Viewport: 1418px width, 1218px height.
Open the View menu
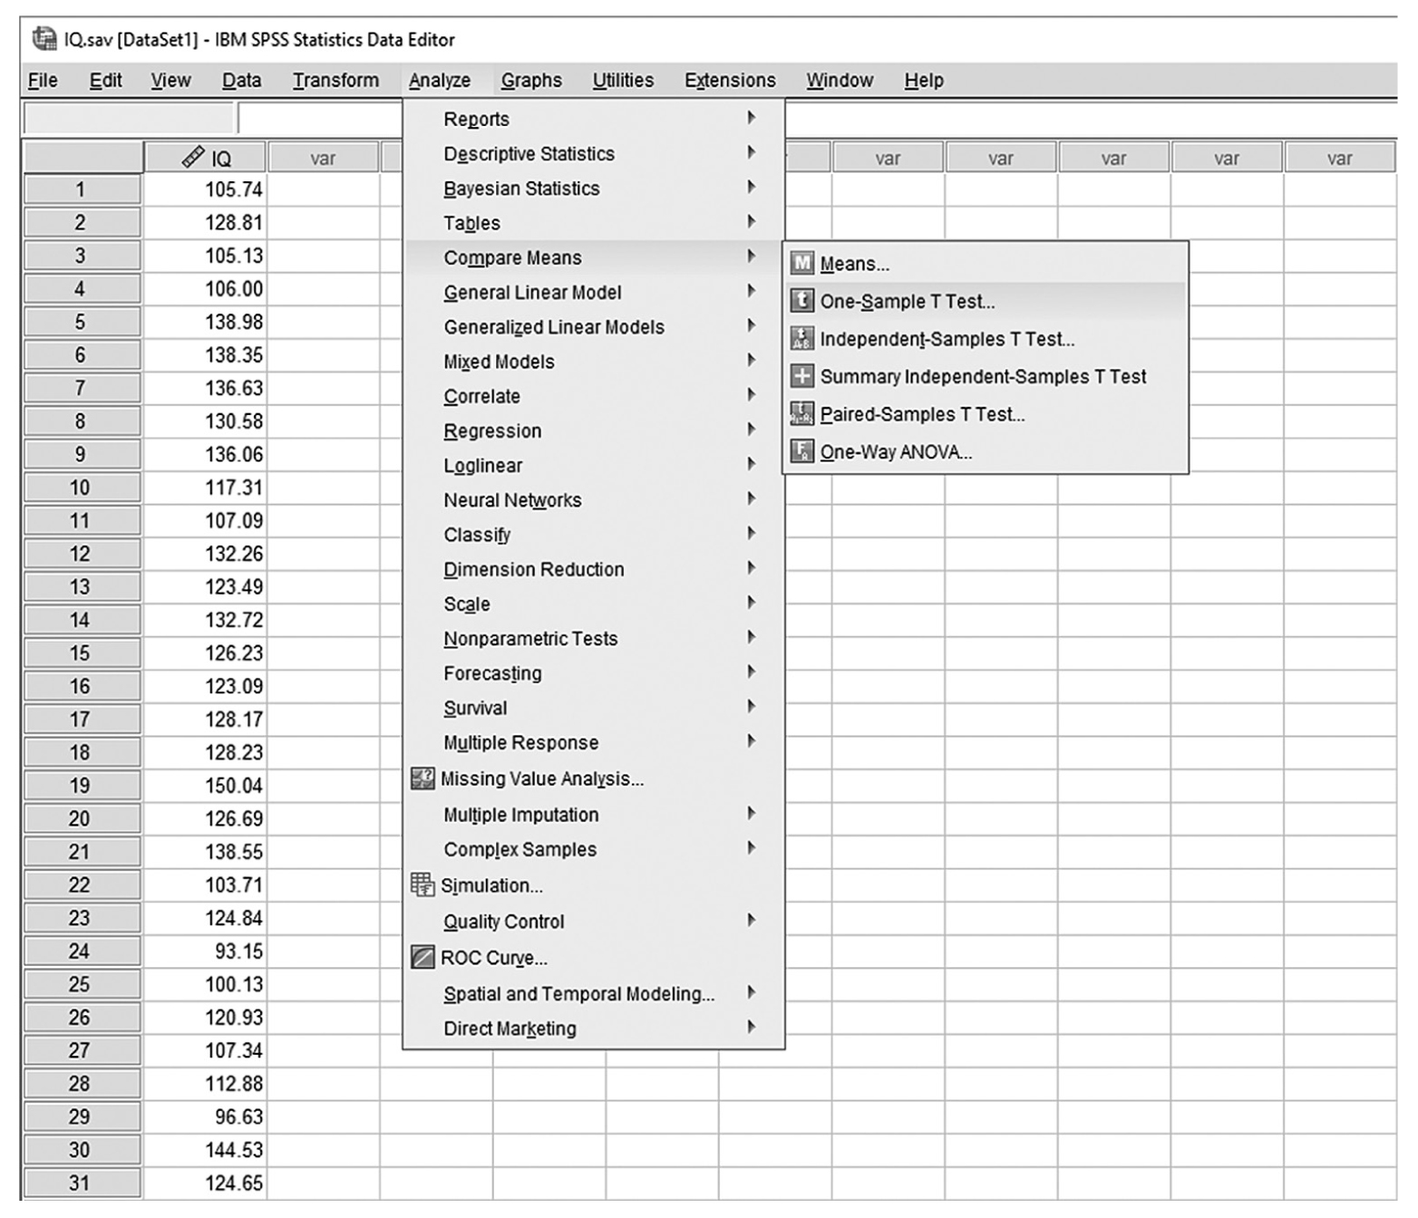170,81
